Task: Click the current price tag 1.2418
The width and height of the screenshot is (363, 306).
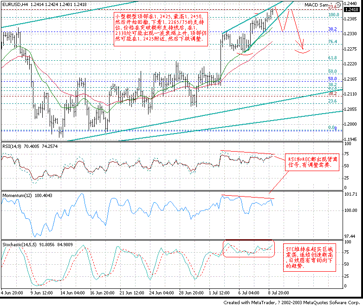Action: click(352, 9)
